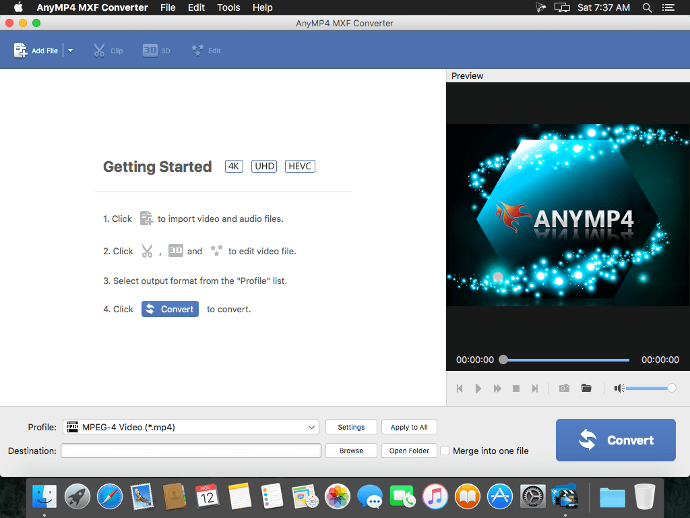
Task: Click the ANYMP4 preview thumbnail
Action: point(567,215)
